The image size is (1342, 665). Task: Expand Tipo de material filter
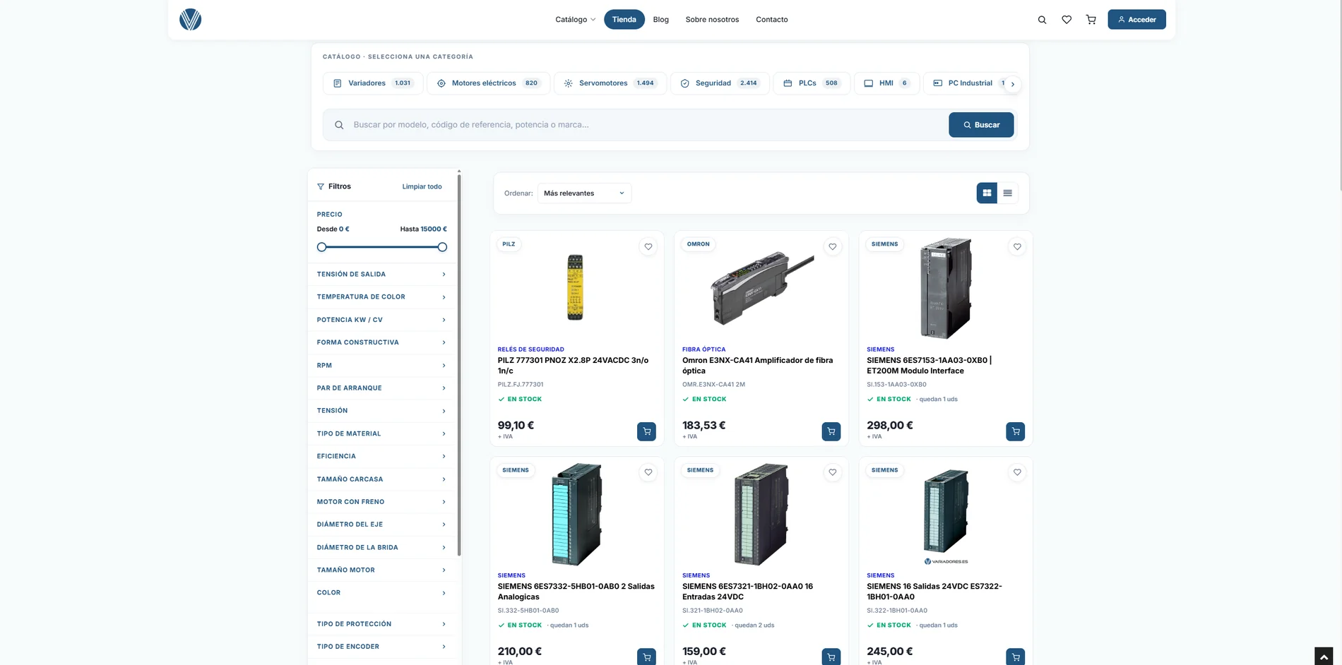[381, 433]
